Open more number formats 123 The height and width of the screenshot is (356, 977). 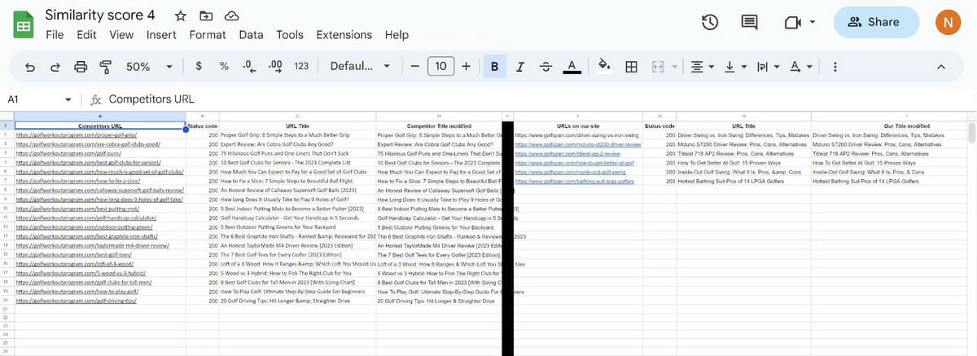[301, 67]
